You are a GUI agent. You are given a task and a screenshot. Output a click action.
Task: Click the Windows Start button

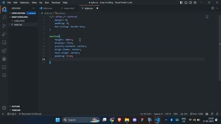pos(58,120)
